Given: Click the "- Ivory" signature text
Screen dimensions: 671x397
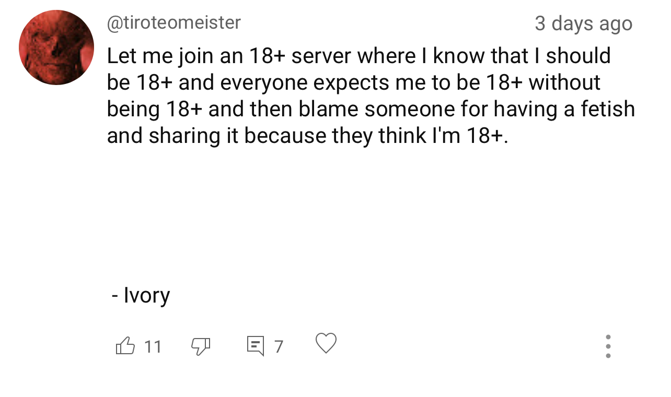Looking at the screenshot, I should coord(141,296).
